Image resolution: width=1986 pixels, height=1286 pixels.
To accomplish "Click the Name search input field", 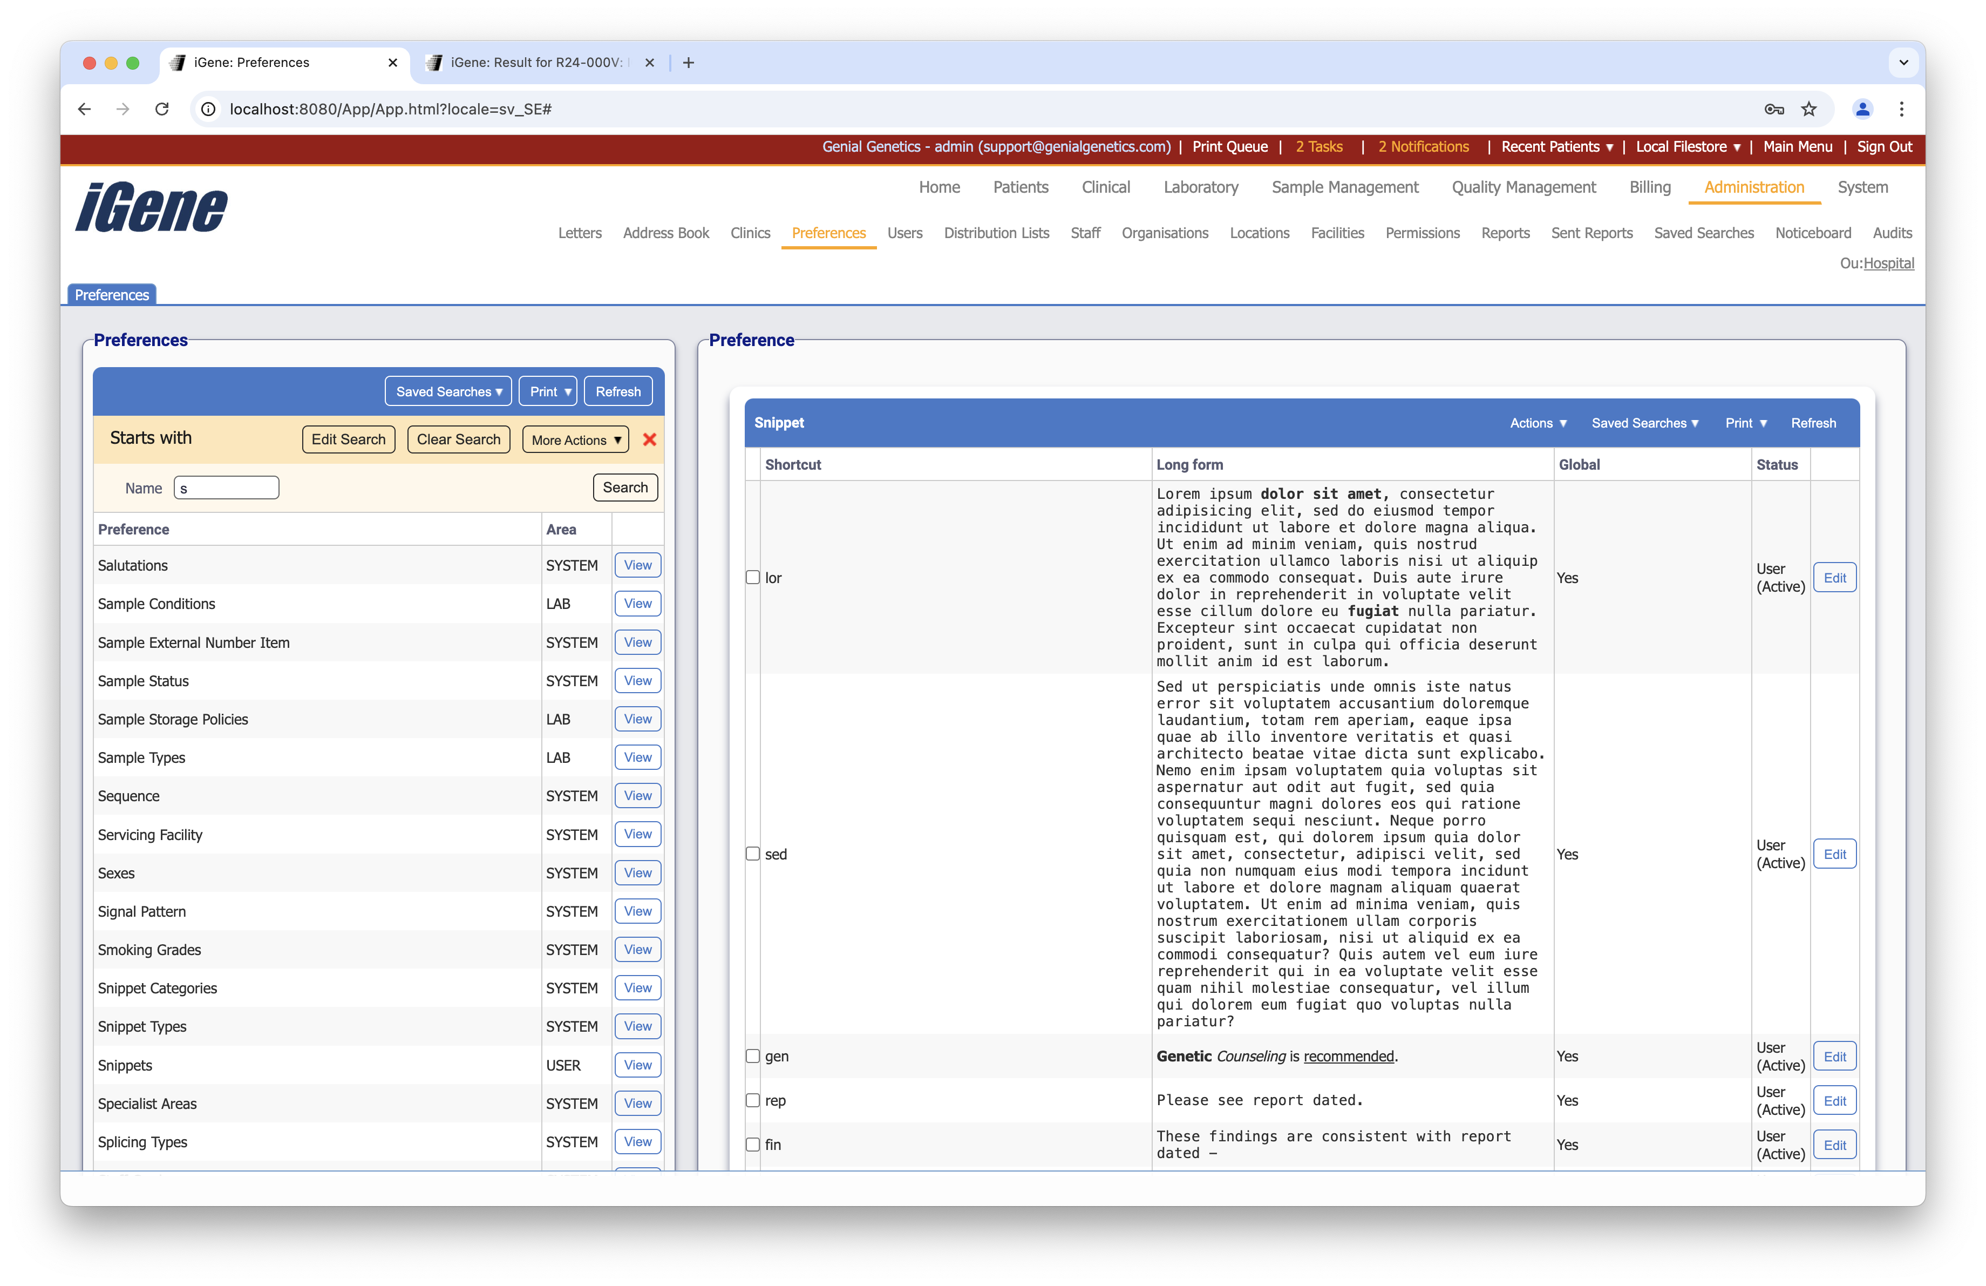I will tap(226, 488).
